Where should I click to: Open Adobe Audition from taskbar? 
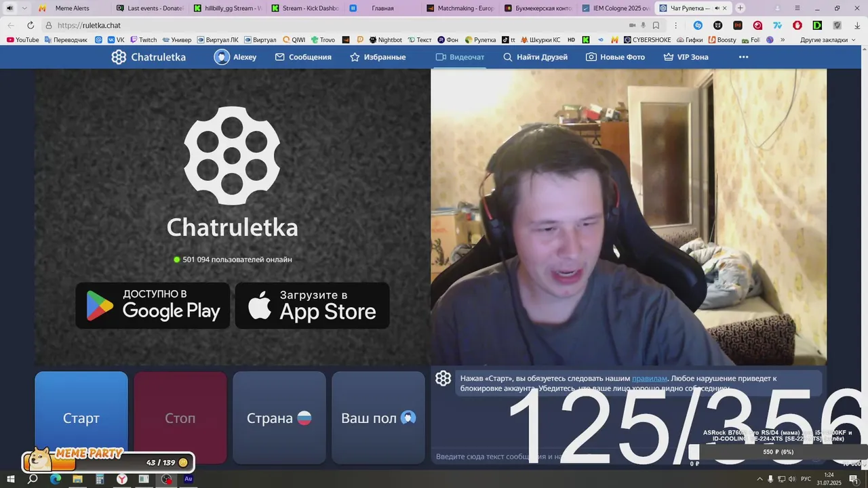pos(189,479)
